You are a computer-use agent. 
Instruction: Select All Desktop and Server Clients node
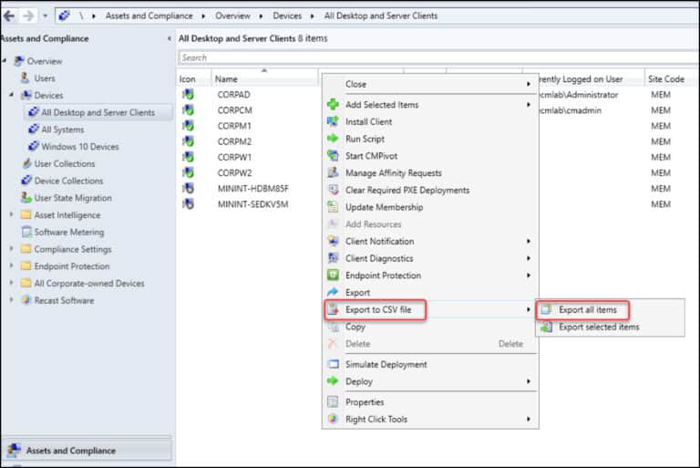[x=98, y=112]
